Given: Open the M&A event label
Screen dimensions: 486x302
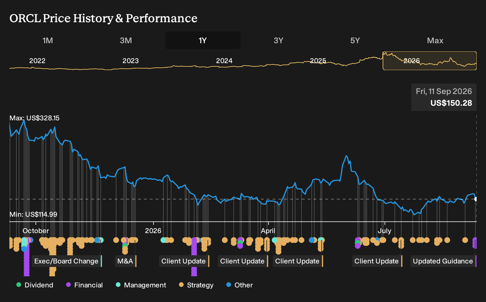Looking at the screenshot, I should (126, 261).
